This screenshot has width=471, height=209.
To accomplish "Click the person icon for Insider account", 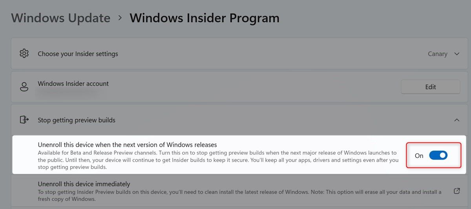I will pyautogui.click(x=24, y=87).
